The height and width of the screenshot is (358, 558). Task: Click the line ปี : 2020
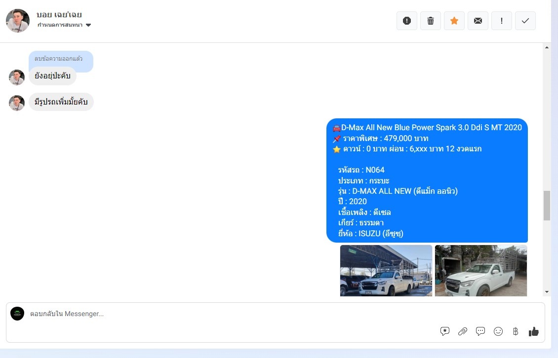352,202
